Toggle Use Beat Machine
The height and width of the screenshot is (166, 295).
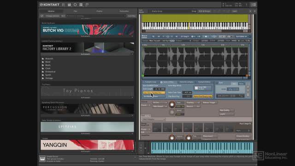pyautogui.click(x=154, y=96)
